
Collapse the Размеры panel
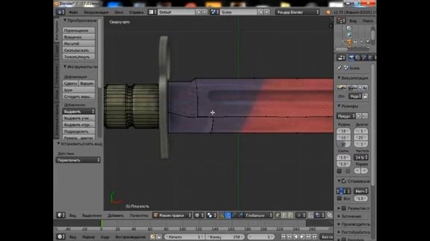pos(348,106)
